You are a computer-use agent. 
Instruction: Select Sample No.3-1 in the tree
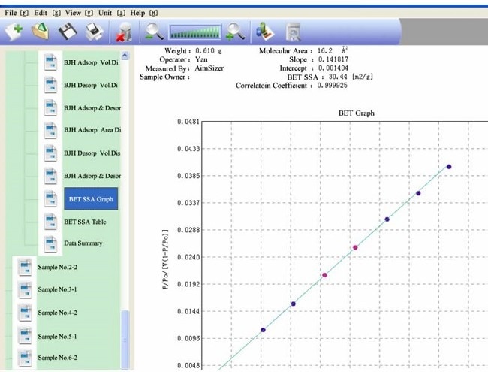(57, 289)
